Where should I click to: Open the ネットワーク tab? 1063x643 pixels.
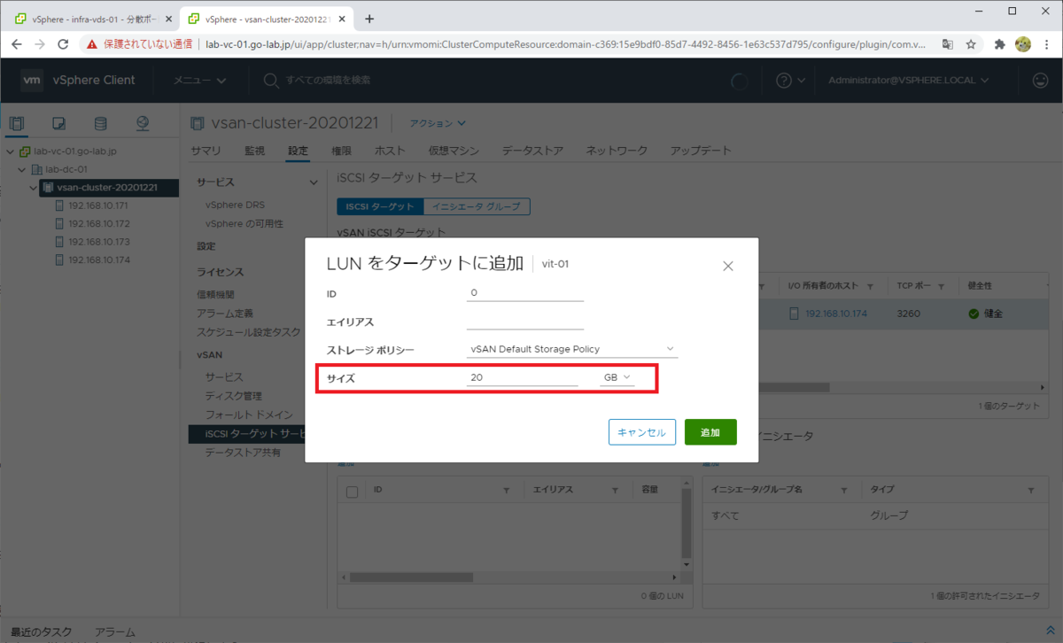pos(617,151)
